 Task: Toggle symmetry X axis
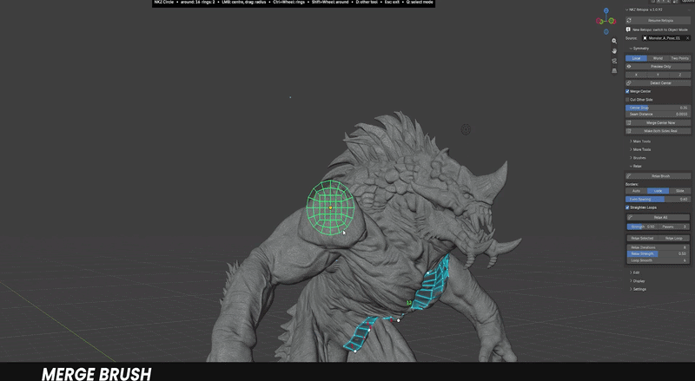[x=636, y=75]
